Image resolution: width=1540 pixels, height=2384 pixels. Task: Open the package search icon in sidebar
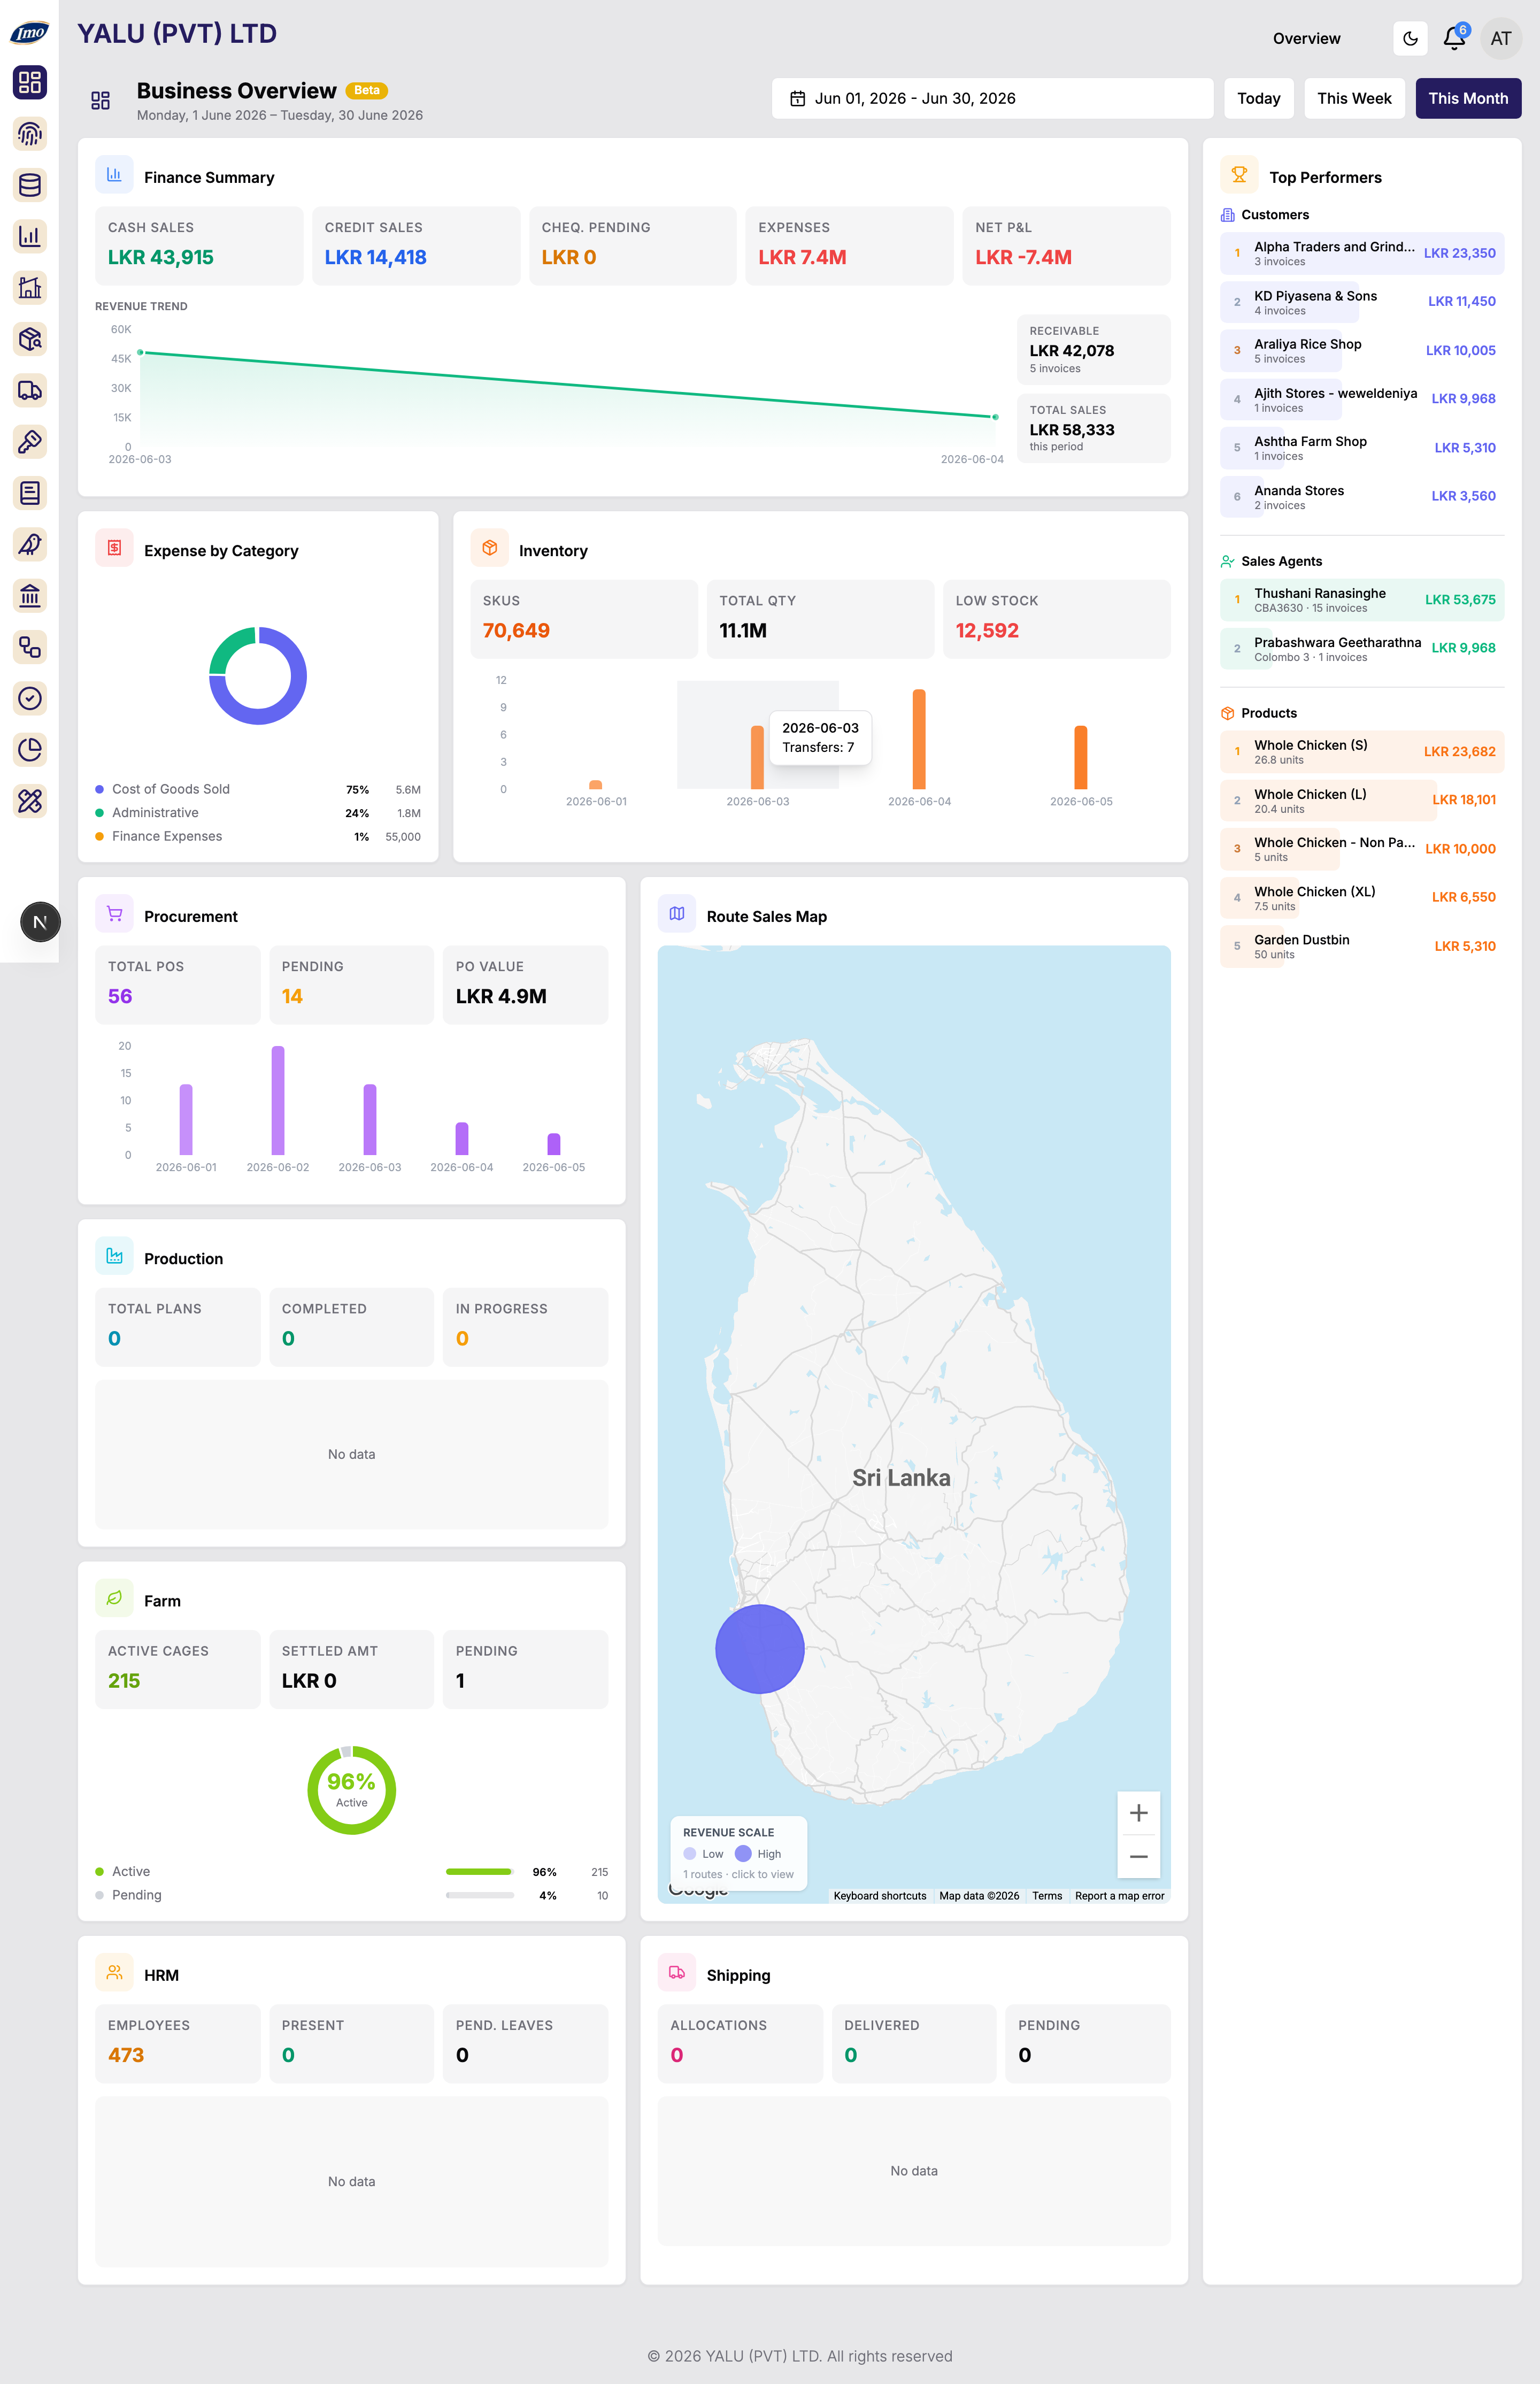[30, 339]
